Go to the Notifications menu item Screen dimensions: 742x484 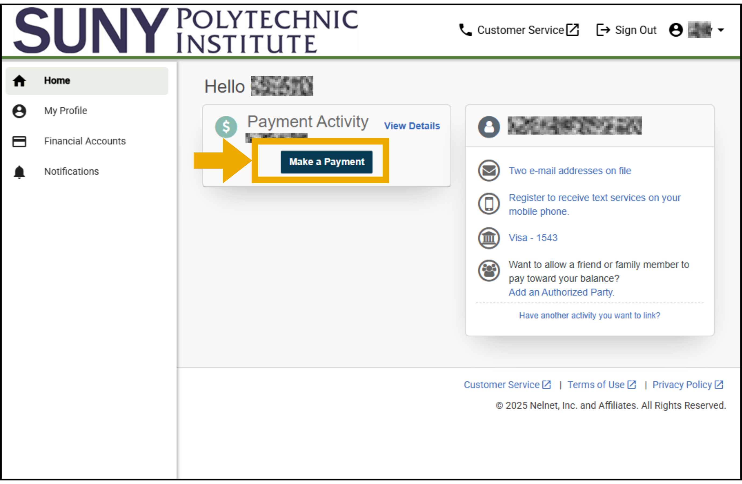[72, 172]
